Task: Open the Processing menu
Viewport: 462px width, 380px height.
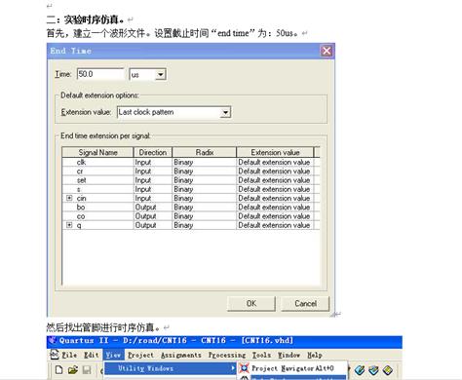Action: click(227, 355)
